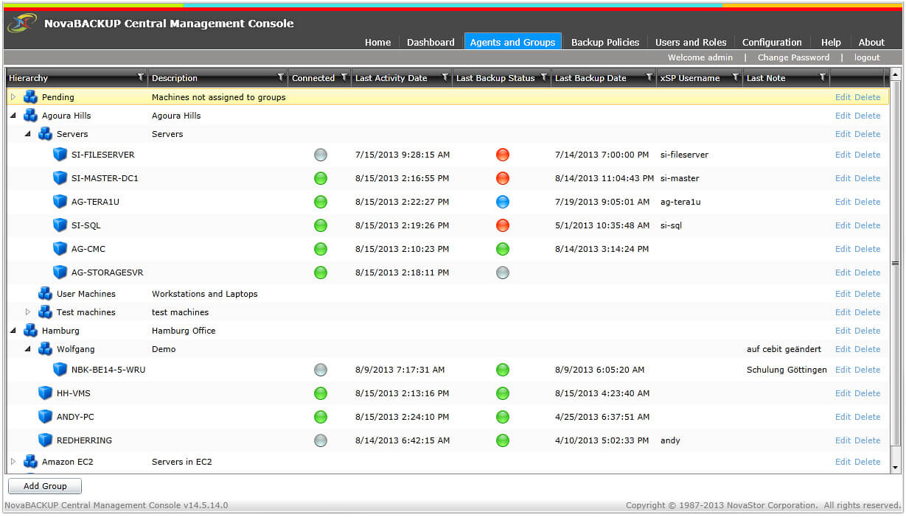This screenshot has width=906, height=517.
Task: Collapse the Servers subgroup
Action: click(x=28, y=134)
